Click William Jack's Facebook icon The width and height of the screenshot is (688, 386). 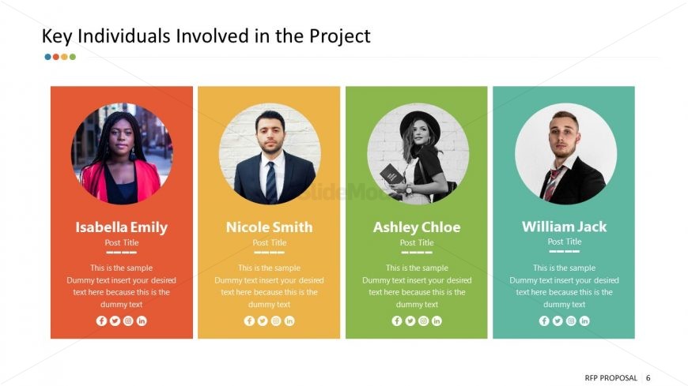click(x=544, y=320)
